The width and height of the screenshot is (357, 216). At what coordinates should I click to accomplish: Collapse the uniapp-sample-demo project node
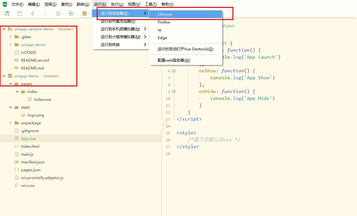pyautogui.click(x=4, y=29)
